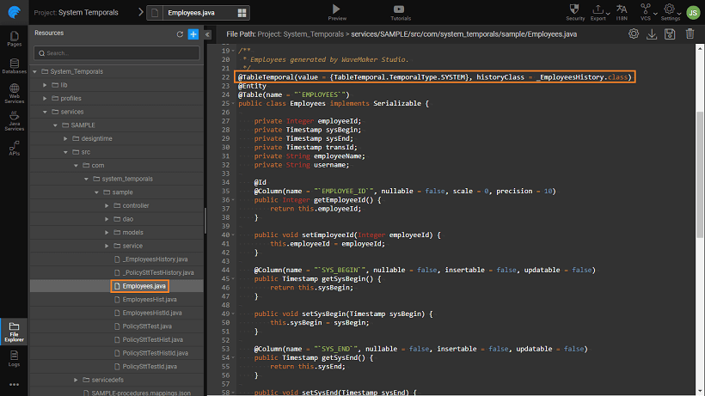
Task: Open Web Services in the sidebar
Action: 14,93
